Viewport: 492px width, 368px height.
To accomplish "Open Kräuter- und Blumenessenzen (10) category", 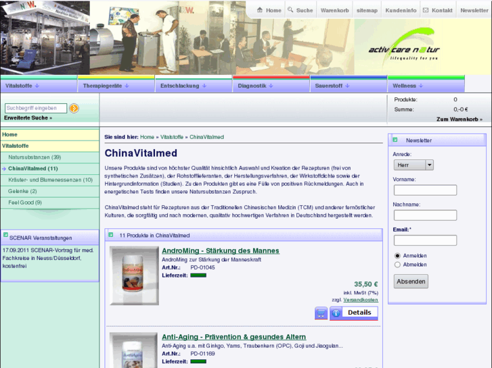I will (50, 180).
